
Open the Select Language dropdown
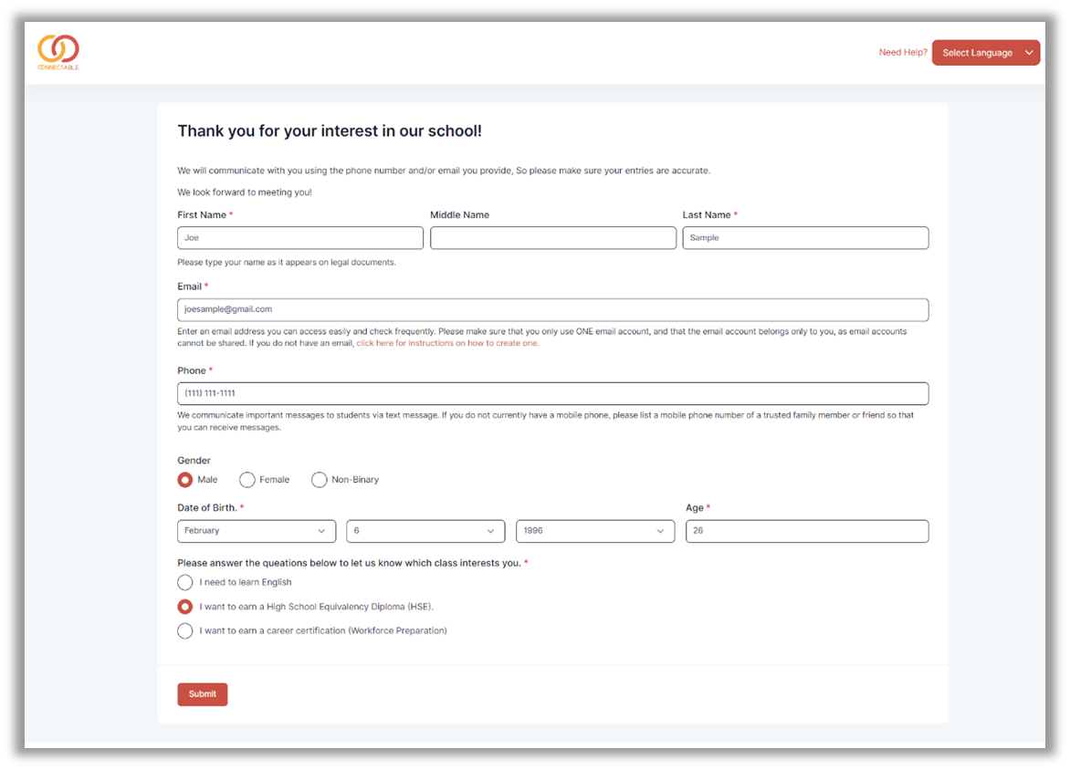pos(985,53)
